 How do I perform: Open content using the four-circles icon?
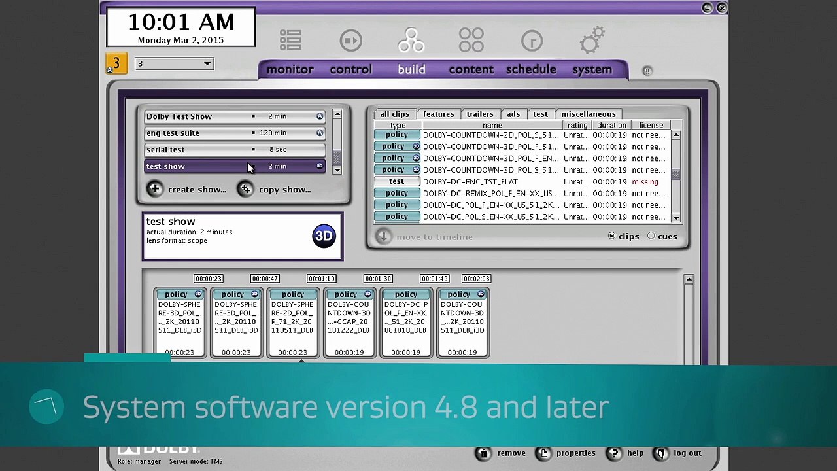471,40
